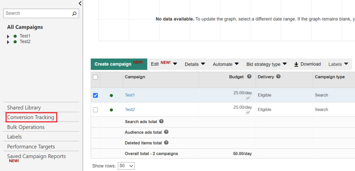Viewport: 355px width, 171px height.
Task: Click the Download toolbar icon
Action: coord(296,64)
